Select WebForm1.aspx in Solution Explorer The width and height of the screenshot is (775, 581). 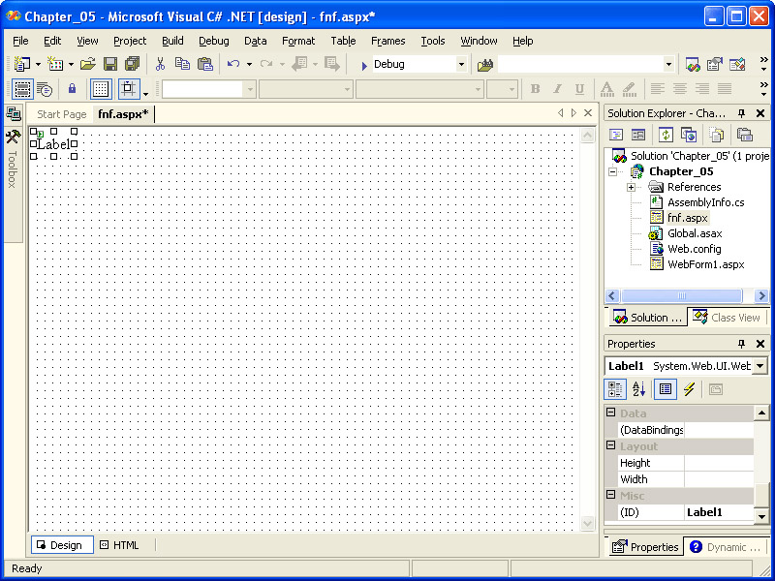[x=705, y=264]
